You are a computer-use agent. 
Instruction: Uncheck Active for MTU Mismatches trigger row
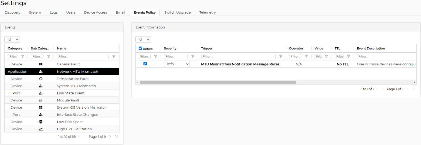coord(145,64)
